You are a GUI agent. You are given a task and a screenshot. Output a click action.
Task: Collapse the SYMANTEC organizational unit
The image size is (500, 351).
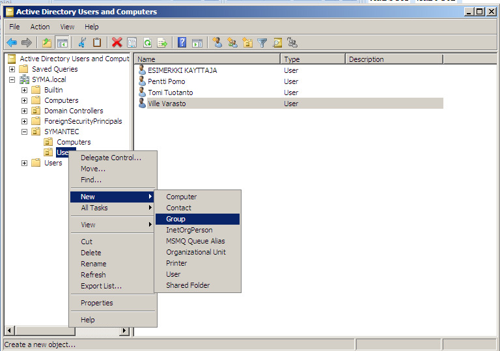(24, 132)
